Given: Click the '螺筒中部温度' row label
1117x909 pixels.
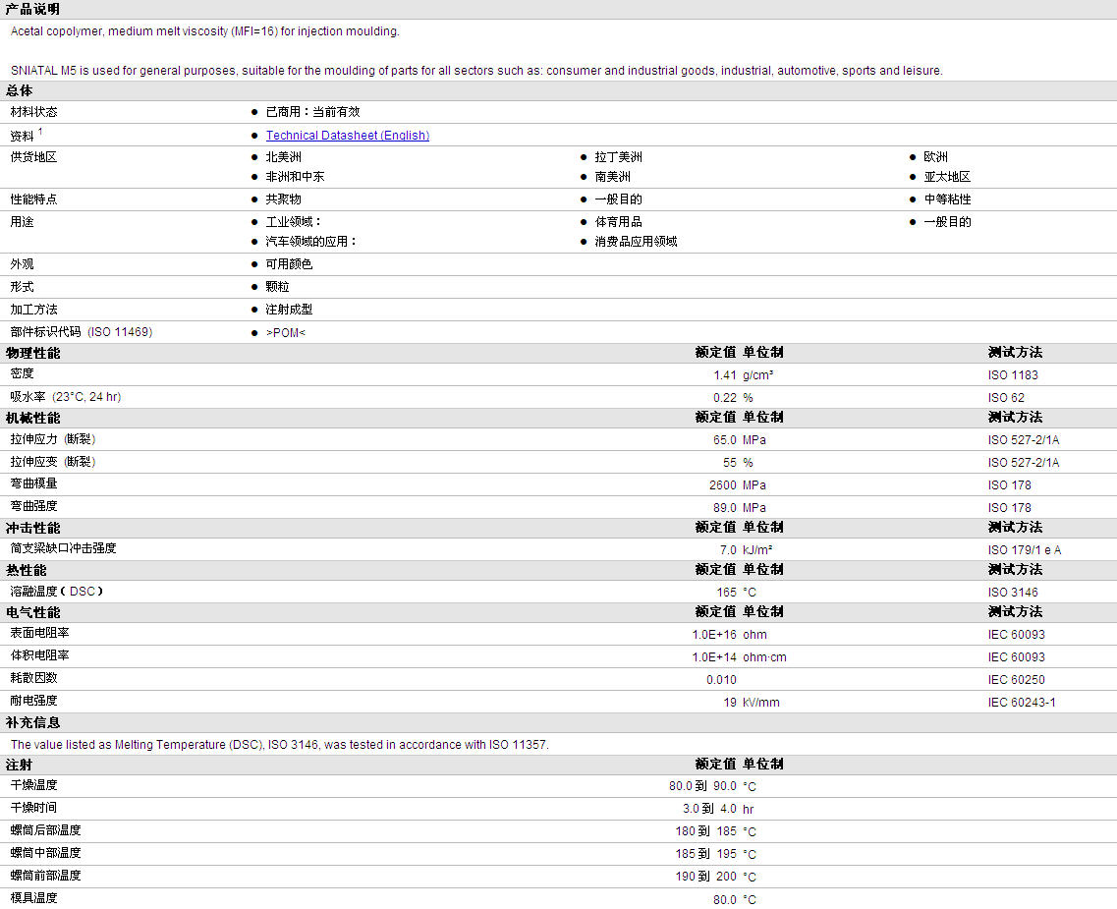Looking at the screenshot, I should coord(45,853).
